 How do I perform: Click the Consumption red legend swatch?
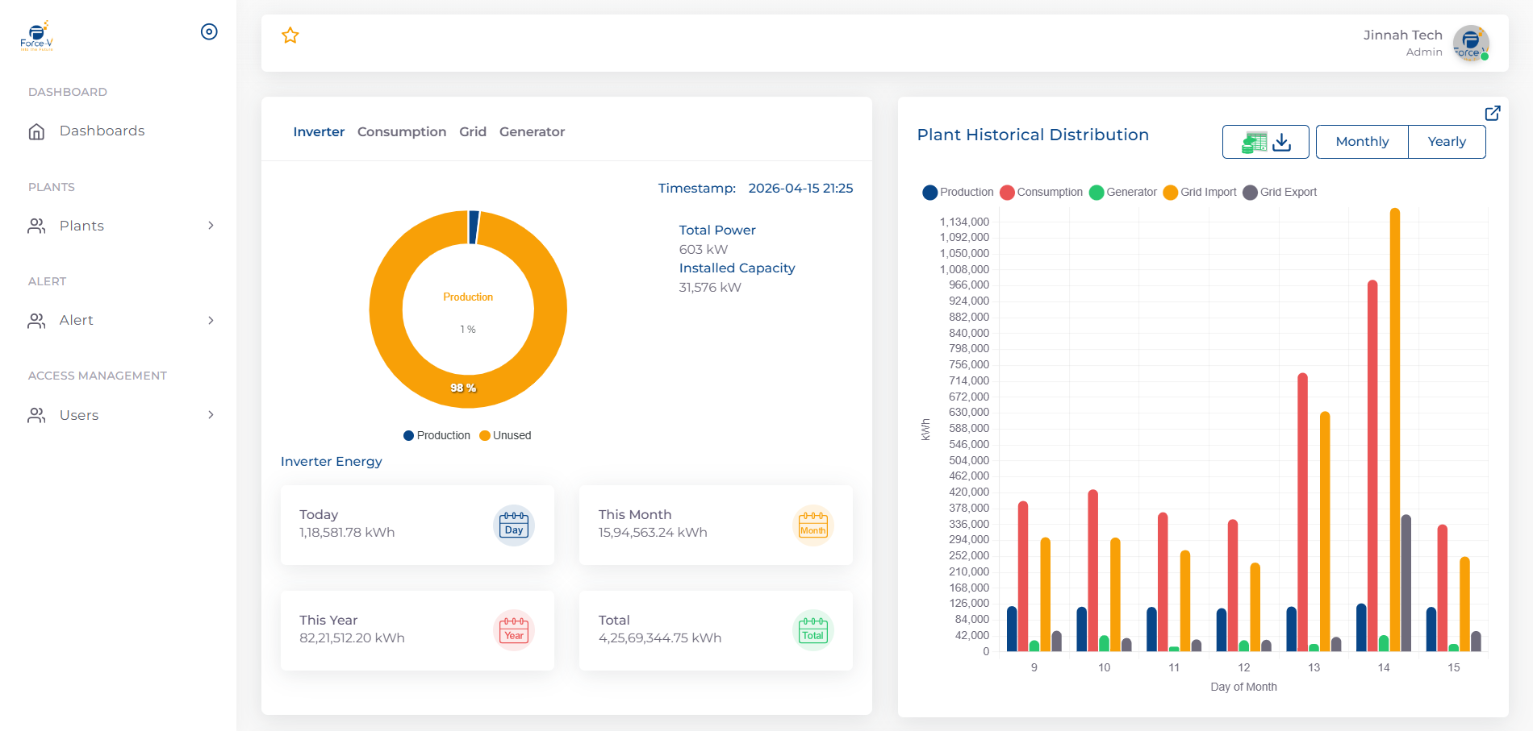[x=1007, y=193]
